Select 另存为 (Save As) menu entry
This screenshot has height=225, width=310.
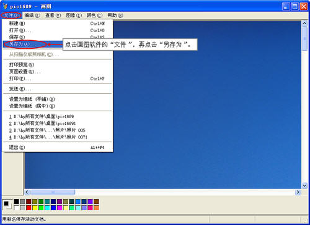(x=33, y=44)
